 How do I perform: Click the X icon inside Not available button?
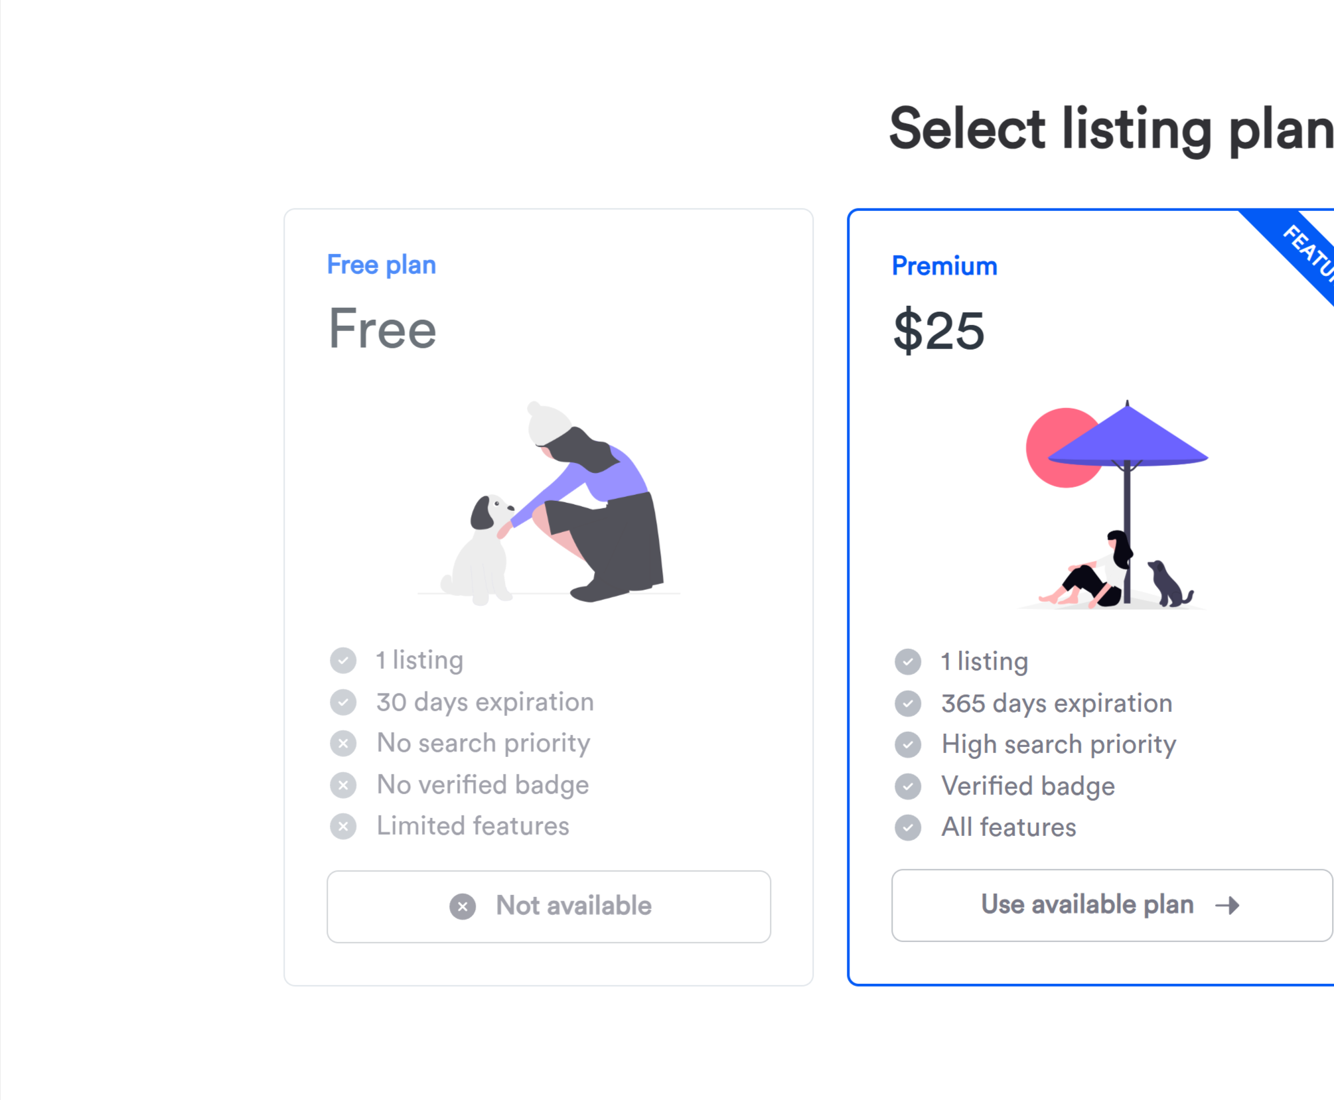tap(463, 906)
